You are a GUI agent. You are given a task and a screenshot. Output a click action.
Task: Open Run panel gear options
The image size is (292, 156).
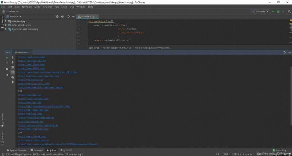(285, 52)
